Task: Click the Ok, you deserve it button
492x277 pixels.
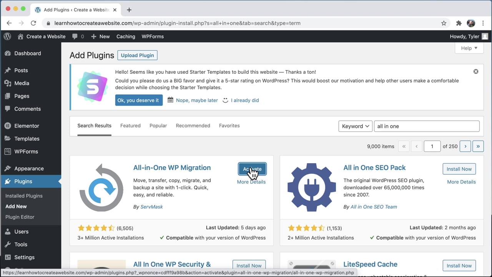Action: point(139,100)
